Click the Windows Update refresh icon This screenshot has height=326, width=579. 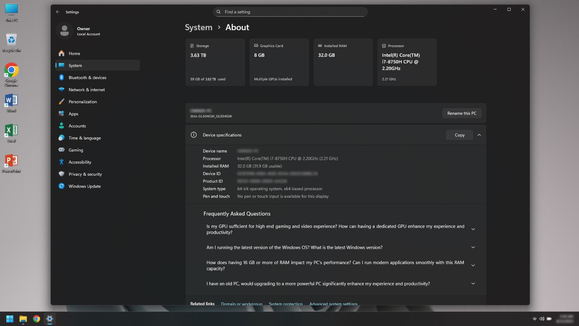[x=62, y=186]
